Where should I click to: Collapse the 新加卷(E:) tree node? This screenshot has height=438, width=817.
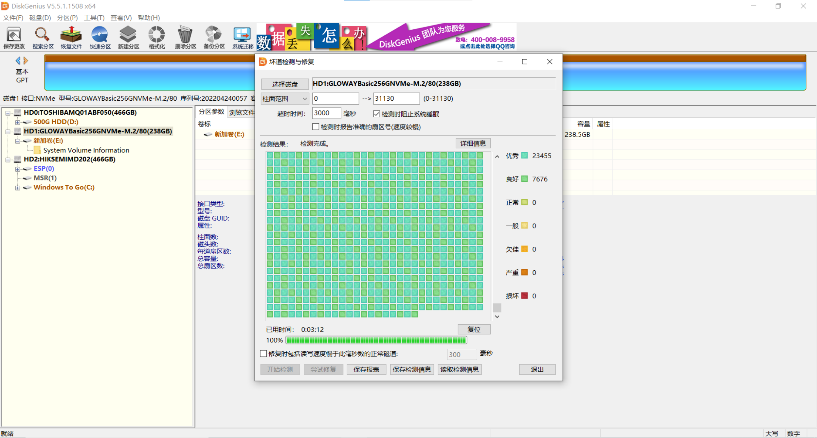click(18, 141)
